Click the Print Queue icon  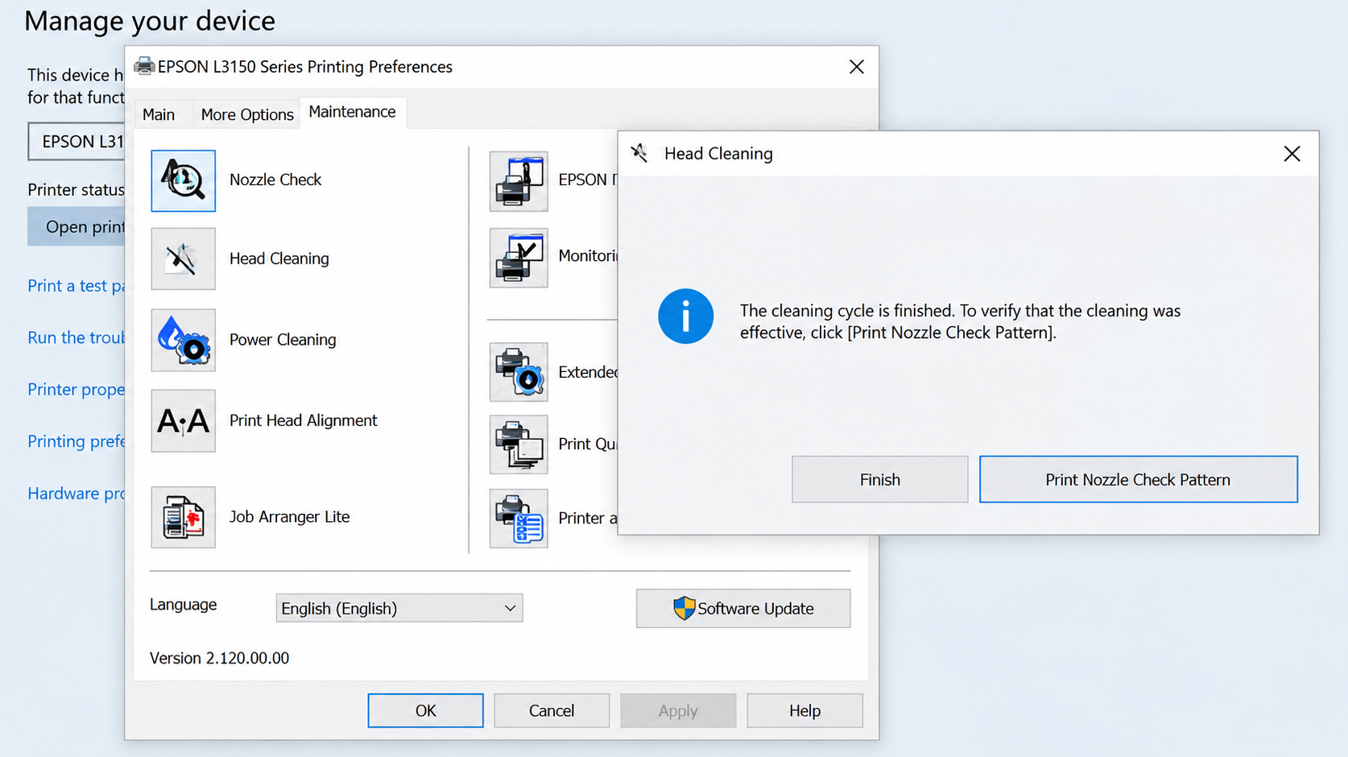(x=519, y=445)
